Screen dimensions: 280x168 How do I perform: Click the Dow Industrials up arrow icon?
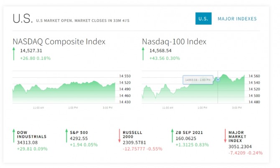click(x=14, y=136)
